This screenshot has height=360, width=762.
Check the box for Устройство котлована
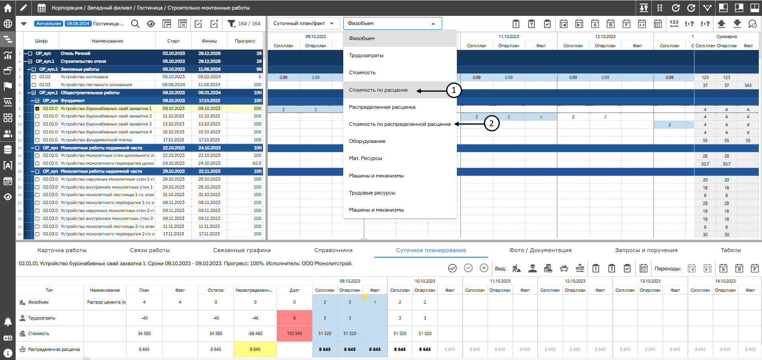click(34, 77)
